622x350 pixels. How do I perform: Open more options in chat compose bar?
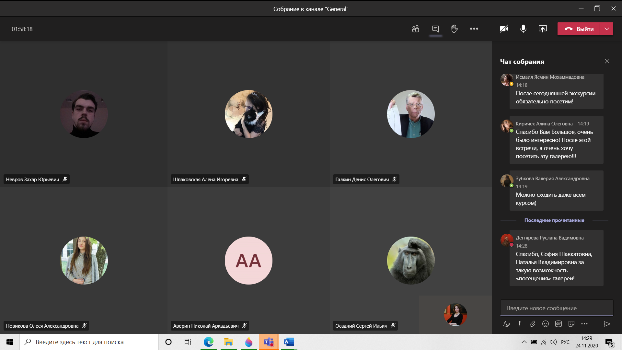click(x=584, y=324)
